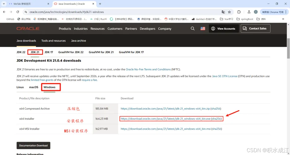
Task: Switch to JDK 22 tab
Action: [21, 52]
